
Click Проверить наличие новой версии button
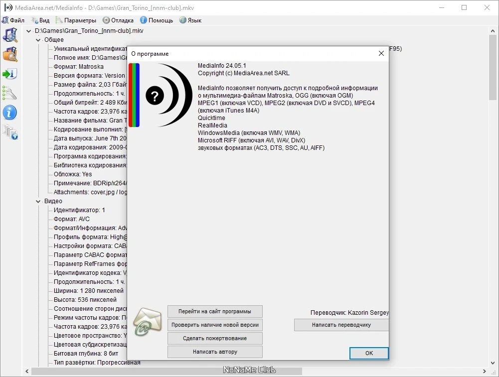tap(215, 325)
